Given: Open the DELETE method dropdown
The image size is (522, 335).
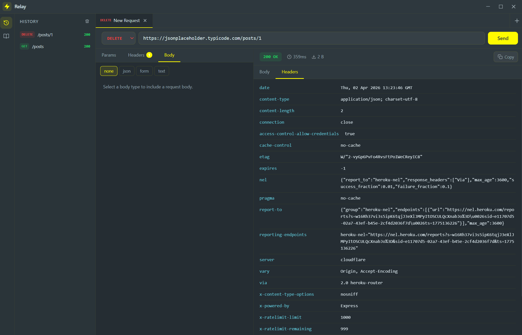Looking at the screenshot, I should pos(119,38).
